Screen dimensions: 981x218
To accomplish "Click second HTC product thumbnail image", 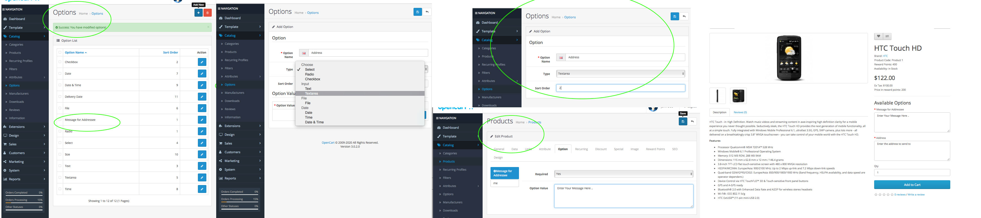I will pos(738,96).
